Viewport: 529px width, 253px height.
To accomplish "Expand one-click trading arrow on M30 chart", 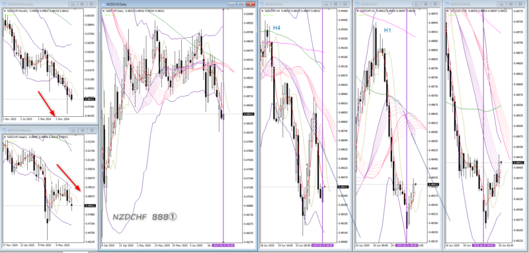I will point(448,11).
